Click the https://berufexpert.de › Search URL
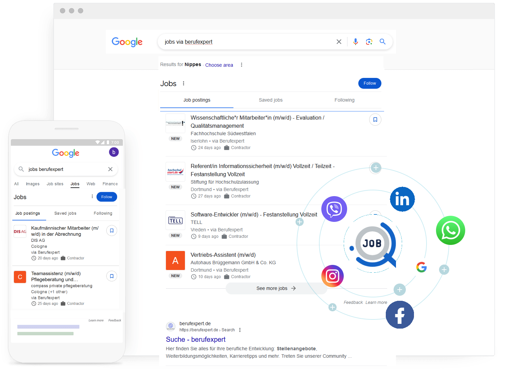 point(207,330)
